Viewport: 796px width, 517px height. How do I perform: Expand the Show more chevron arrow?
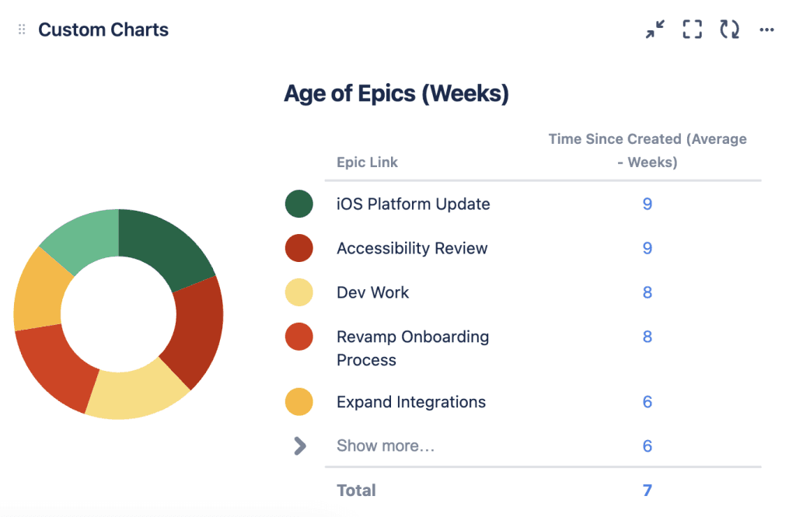pos(300,445)
